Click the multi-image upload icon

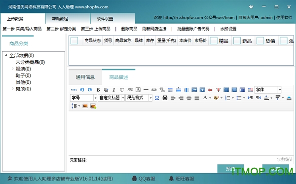coord(93,106)
